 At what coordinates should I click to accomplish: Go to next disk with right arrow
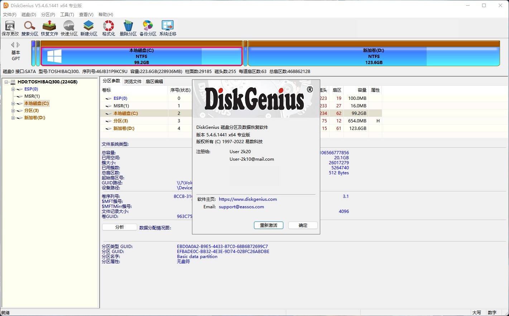[x=18, y=45]
